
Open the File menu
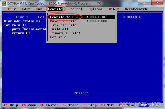point(12,9)
